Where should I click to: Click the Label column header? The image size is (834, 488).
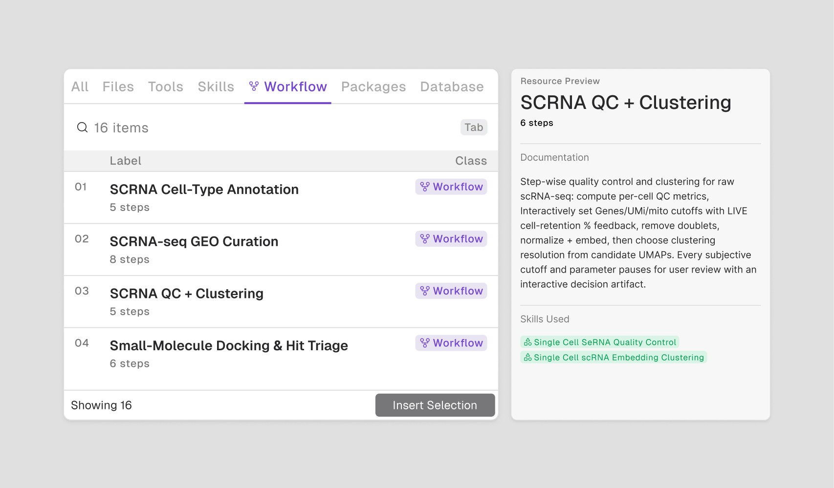pyautogui.click(x=126, y=161)
